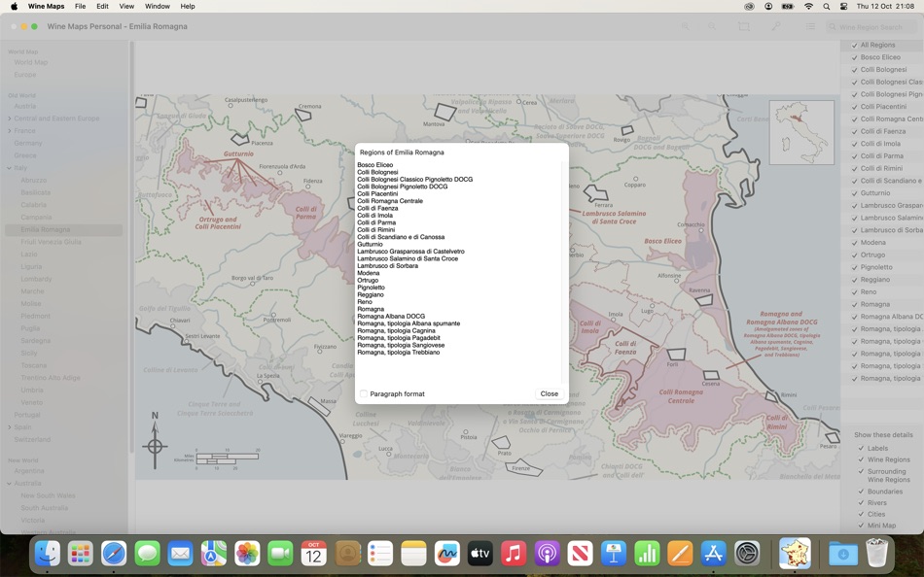
Task: Expand Central and Eastern Europe item
Action: (x=10, y=119)
